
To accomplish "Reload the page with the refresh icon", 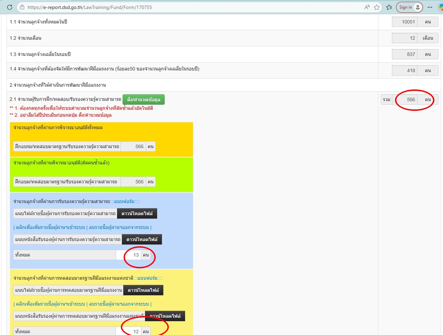I will 10,7.
